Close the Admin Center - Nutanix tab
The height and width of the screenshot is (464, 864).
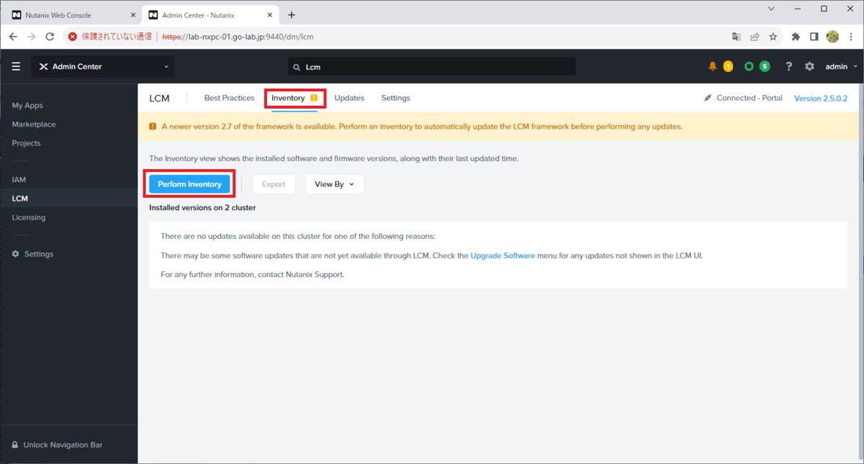click(x=270, y=14)
